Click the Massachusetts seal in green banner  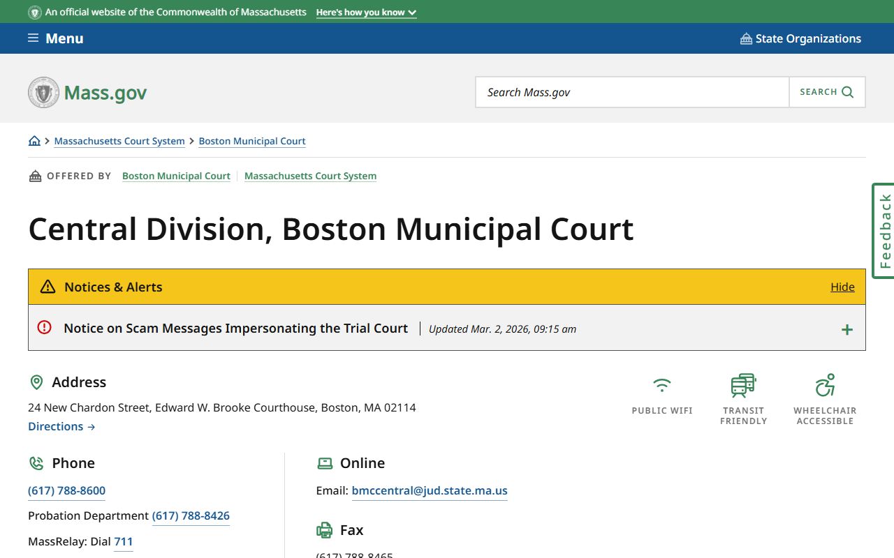coord(35,13)
